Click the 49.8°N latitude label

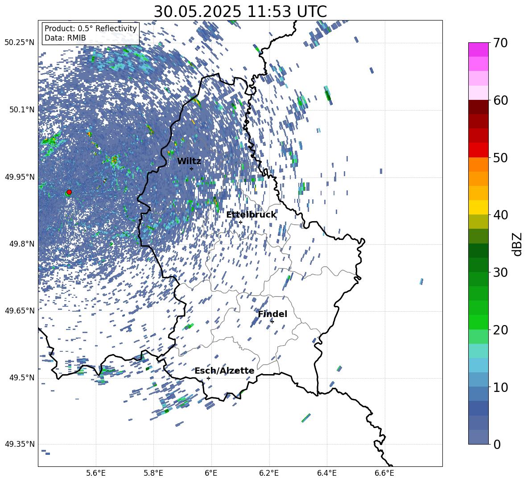(22, 244)
